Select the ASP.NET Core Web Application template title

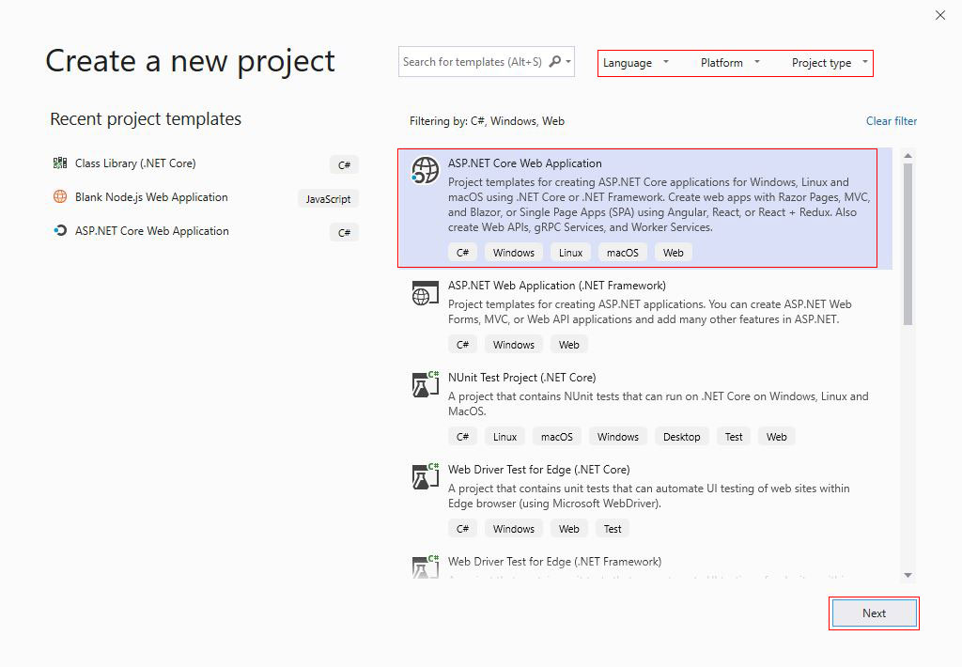pos(524,163)
